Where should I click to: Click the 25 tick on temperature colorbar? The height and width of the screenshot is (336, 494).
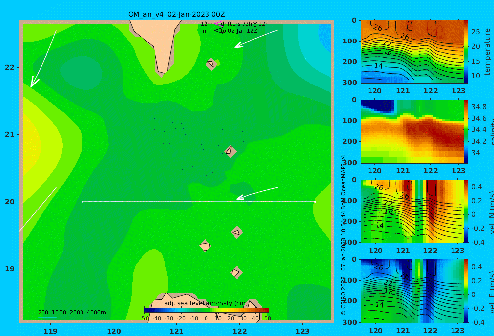coord(475,32)
